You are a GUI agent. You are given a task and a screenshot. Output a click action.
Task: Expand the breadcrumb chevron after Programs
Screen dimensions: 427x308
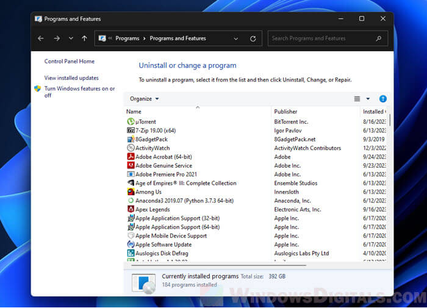(x=145, y=38)
